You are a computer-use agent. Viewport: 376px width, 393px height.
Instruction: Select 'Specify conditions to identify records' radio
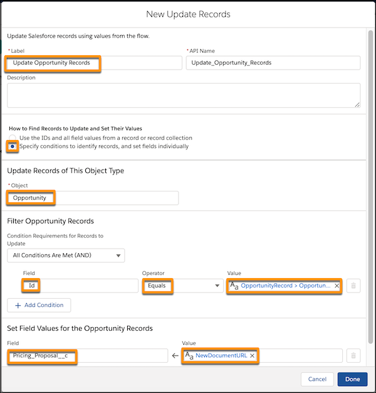tap(13, 146)
